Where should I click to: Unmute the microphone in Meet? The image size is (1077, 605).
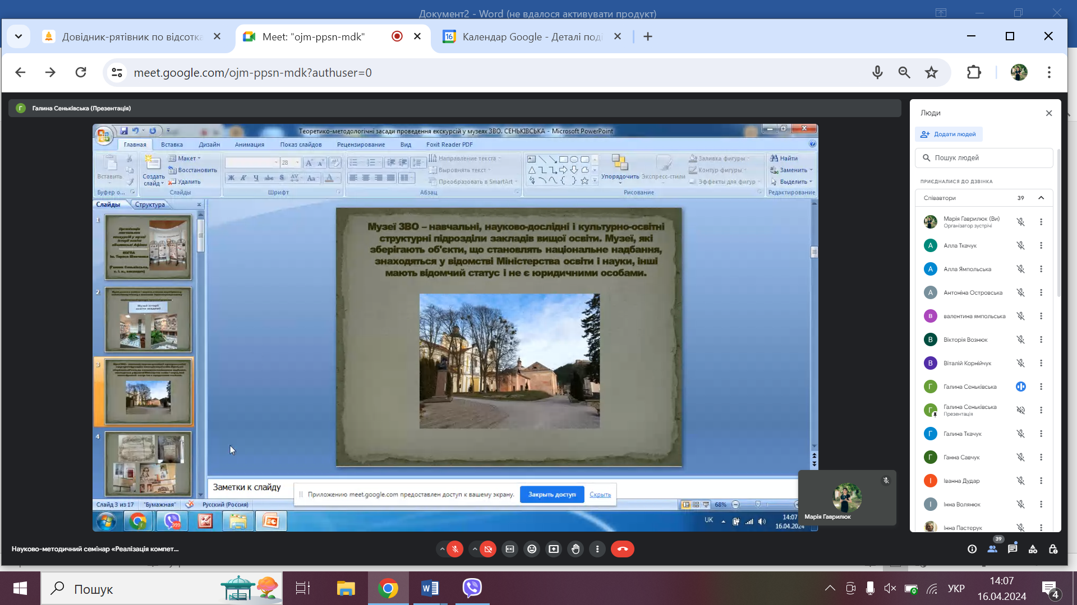455,549
